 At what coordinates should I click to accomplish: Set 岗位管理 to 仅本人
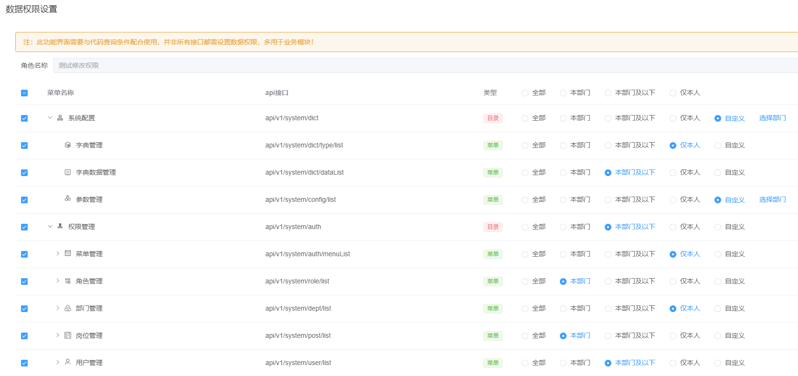coord(673,336)
